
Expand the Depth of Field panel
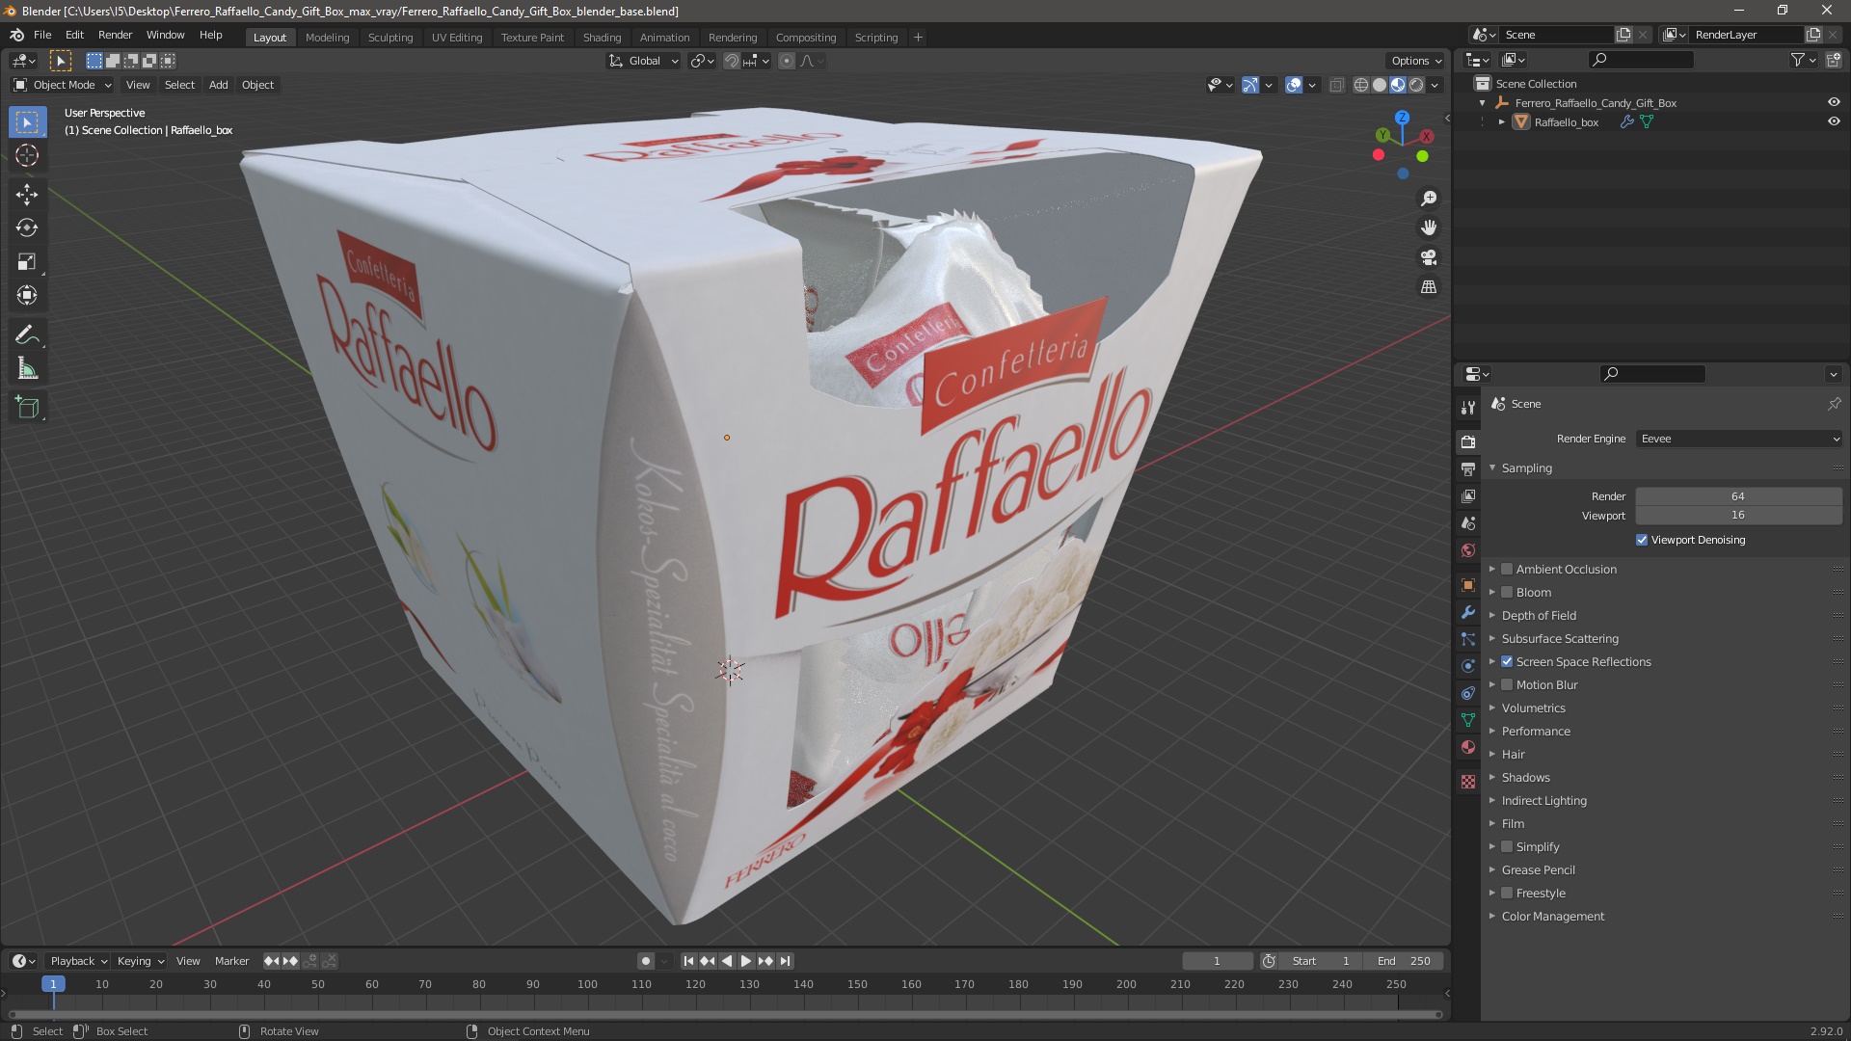click(x=1539, y=615)
